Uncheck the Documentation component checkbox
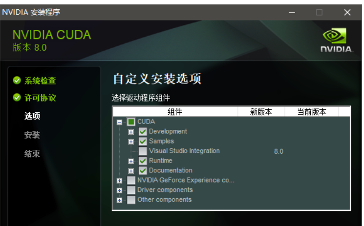Image resolution: width=364 pixels, height=226 pixels. (143, 170)
